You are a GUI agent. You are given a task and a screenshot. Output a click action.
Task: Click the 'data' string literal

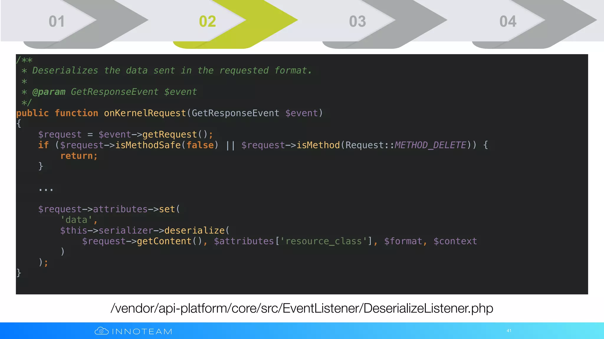(x=76, y=220)
